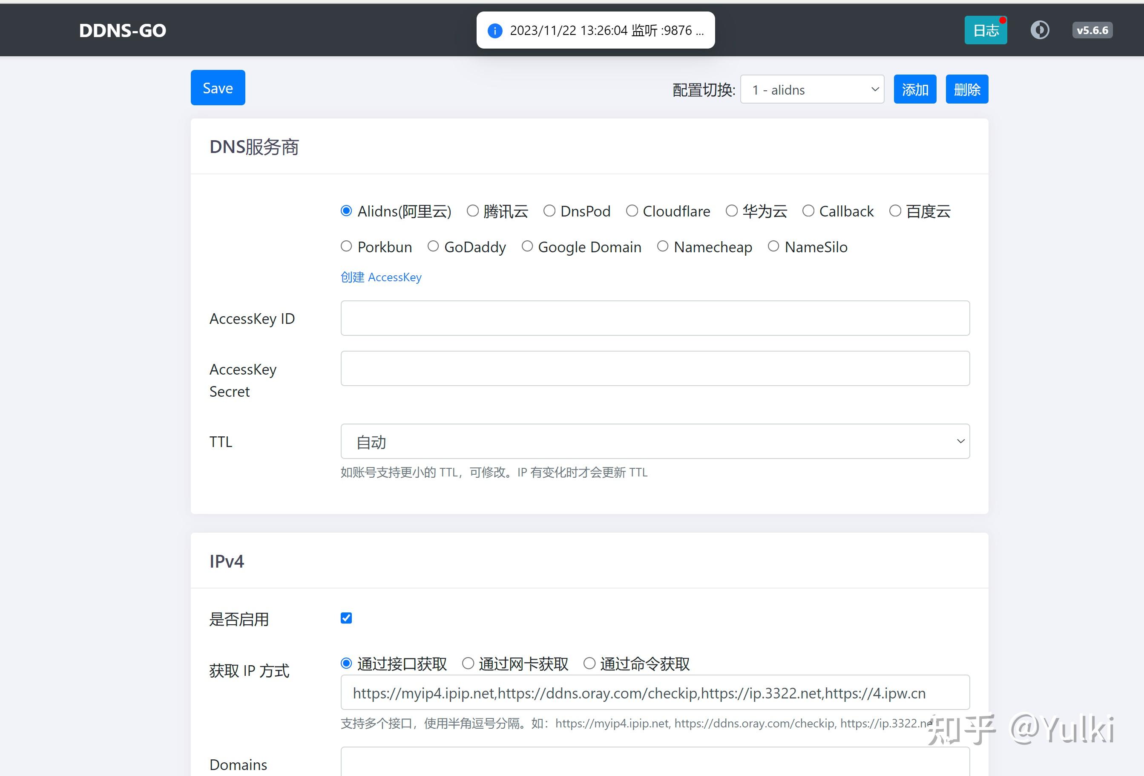1144x776 pixels.
Task: Choose DnsPod DNS provider
Action: click(549, 211)
